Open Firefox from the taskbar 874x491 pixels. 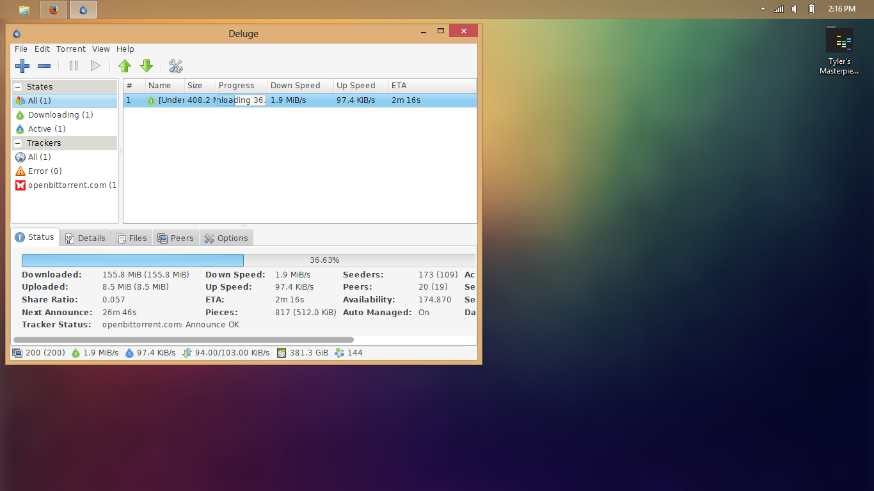click(x=54, y=10)
